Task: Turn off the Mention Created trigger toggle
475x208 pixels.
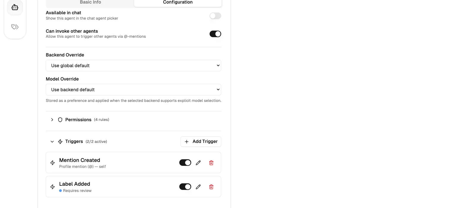Action: [x=185, y=163]
